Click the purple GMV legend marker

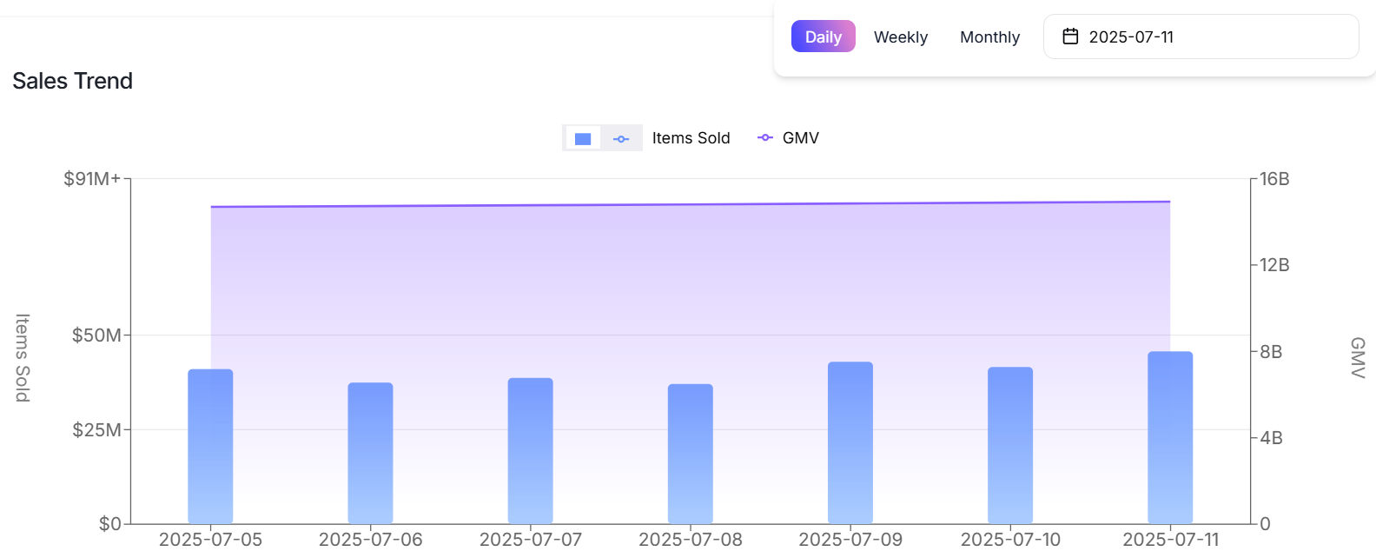(x=765, y=137)
